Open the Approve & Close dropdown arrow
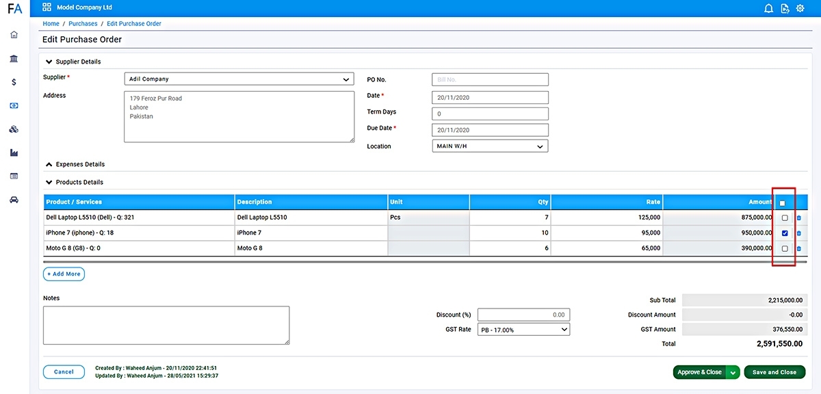 point(733,373)
